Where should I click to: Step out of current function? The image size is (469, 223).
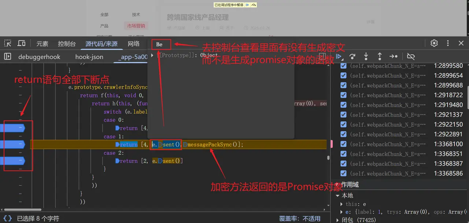[380, 56]
